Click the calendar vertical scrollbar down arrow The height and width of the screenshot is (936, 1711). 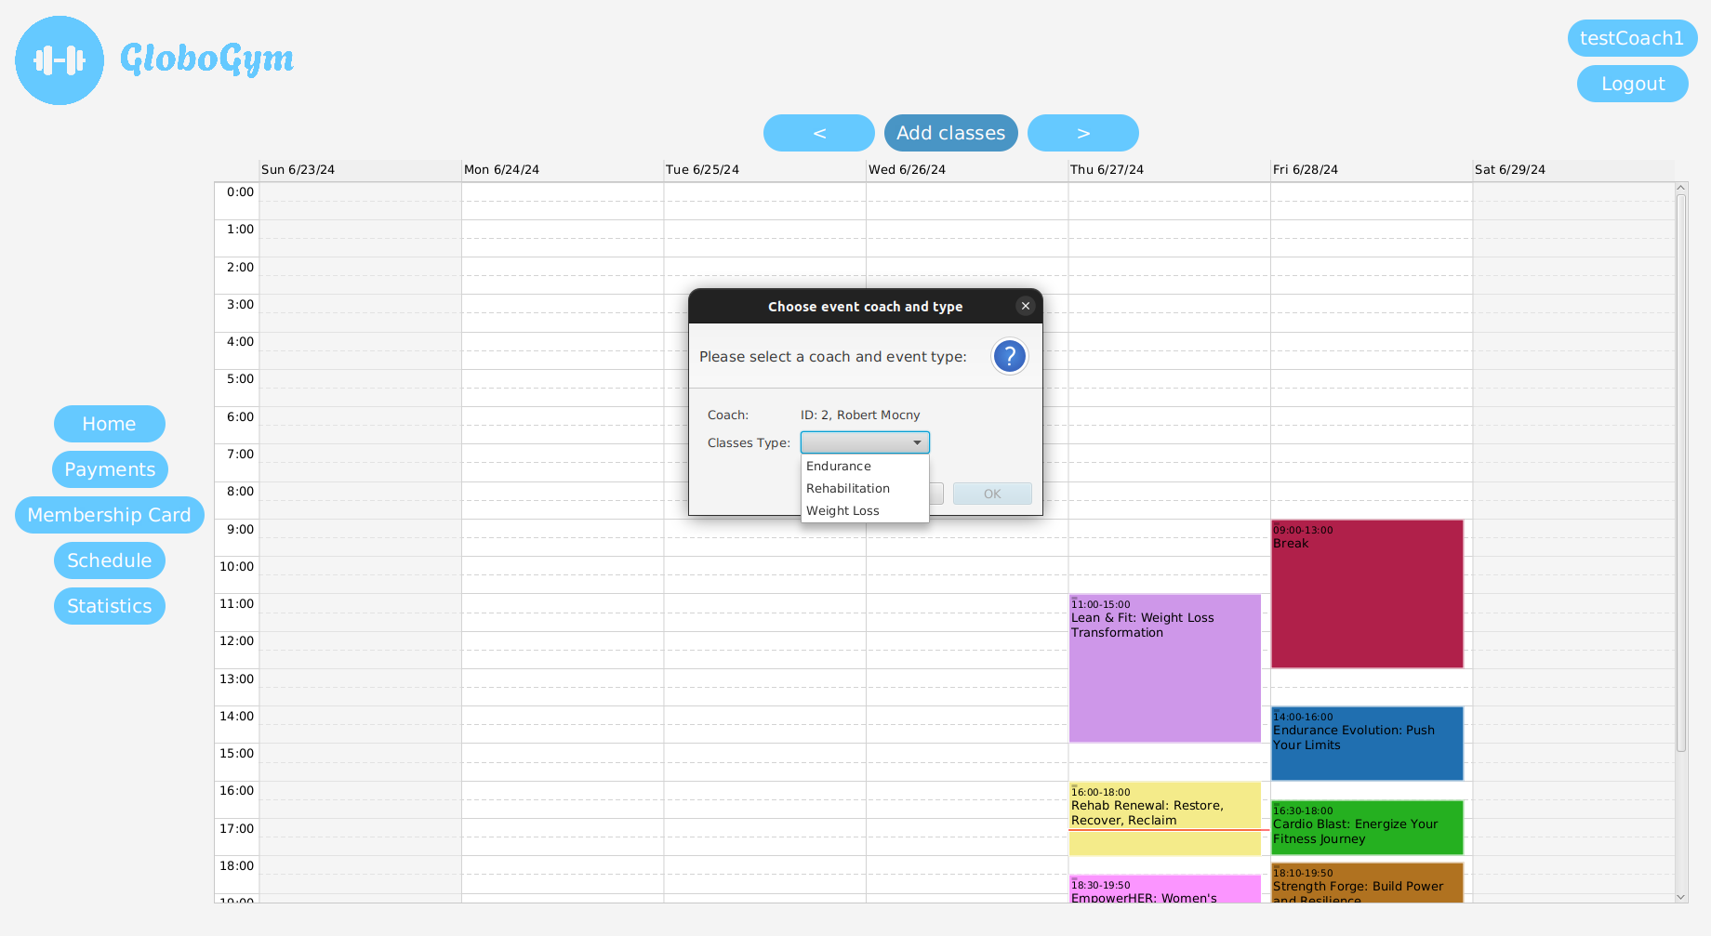[1680, 897]
